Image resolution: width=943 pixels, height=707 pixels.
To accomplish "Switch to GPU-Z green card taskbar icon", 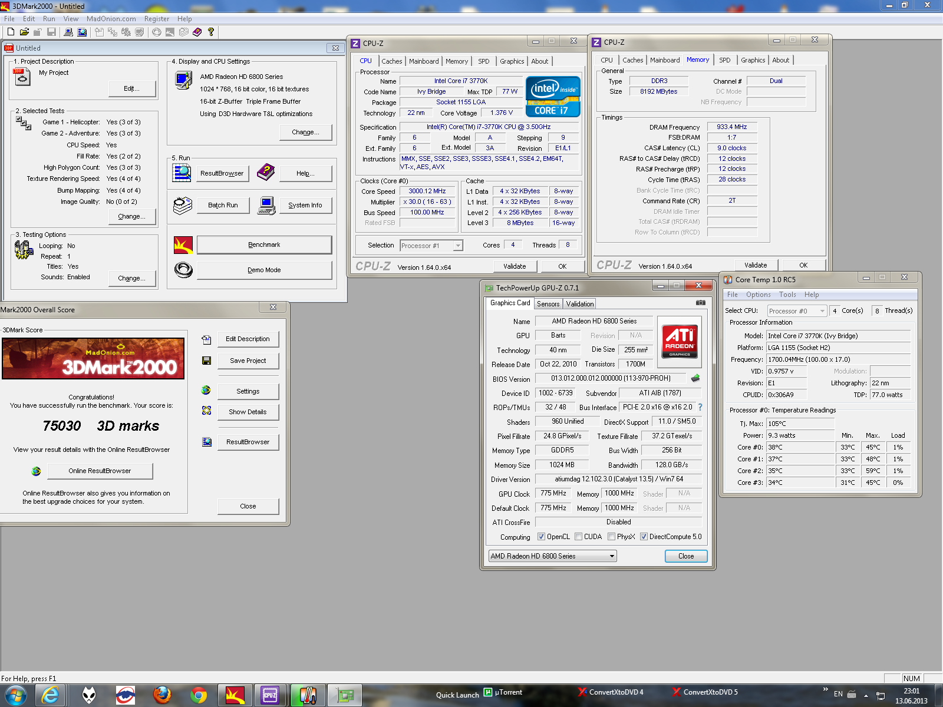I will (345, 695).
